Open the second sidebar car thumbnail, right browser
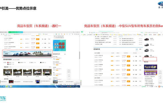Viewport: 163px width, 103px height. click(146, 45)
